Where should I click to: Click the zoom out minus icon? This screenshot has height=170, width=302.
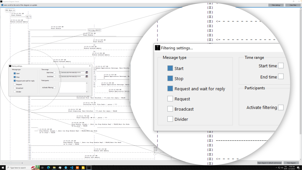(3, 163)
